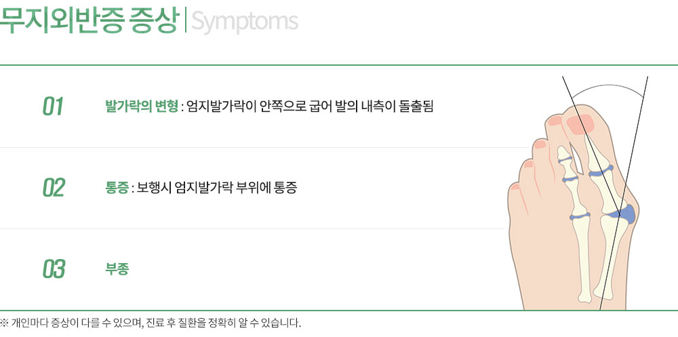Click the pink big toenail
678x337 pixels.
pyautogui.click(x=580, y=124)
